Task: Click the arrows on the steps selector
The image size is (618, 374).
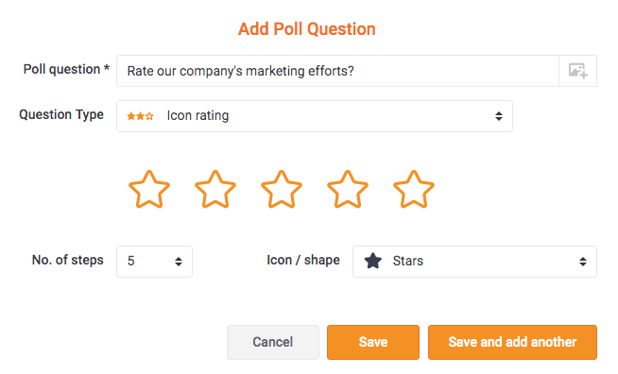Action: click(179, 262)
